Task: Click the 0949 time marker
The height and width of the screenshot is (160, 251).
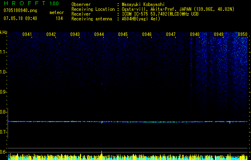Action: click(x=219, y=34)
